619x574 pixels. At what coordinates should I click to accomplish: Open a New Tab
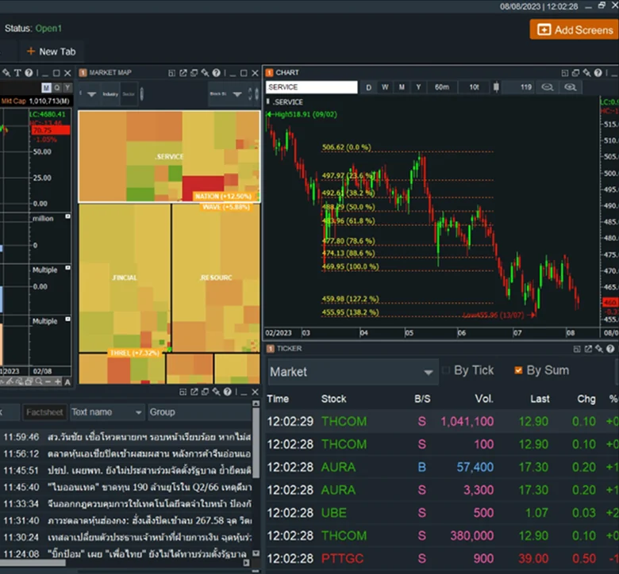point(51,52)
